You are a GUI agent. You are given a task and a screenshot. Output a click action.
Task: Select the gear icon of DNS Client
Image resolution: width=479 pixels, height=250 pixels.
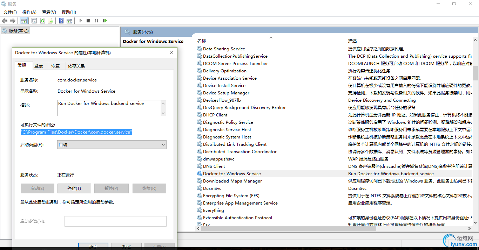199,166
